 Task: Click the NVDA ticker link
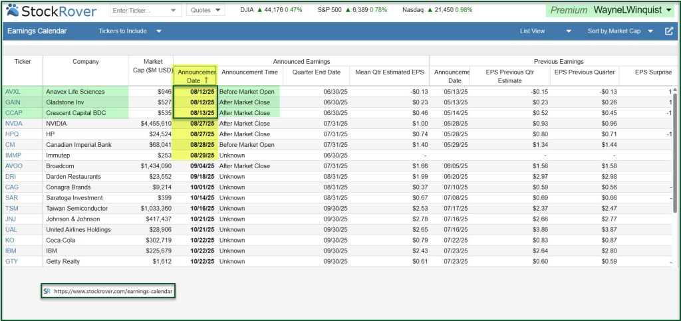[x=14, y=124]
